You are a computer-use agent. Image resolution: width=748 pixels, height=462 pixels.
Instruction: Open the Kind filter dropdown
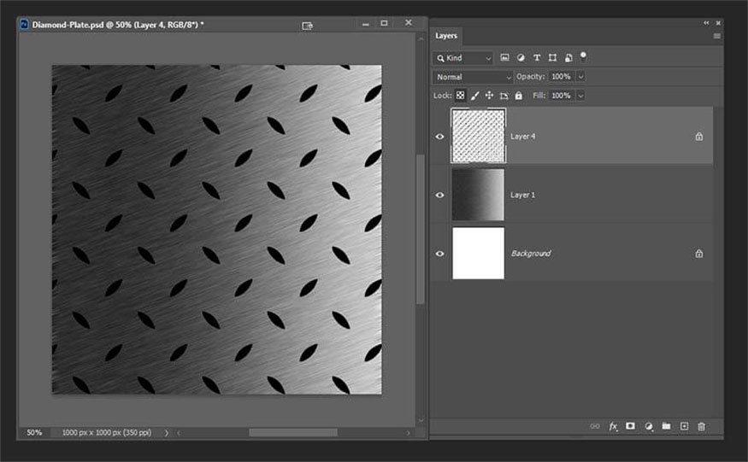pos(463,58)
